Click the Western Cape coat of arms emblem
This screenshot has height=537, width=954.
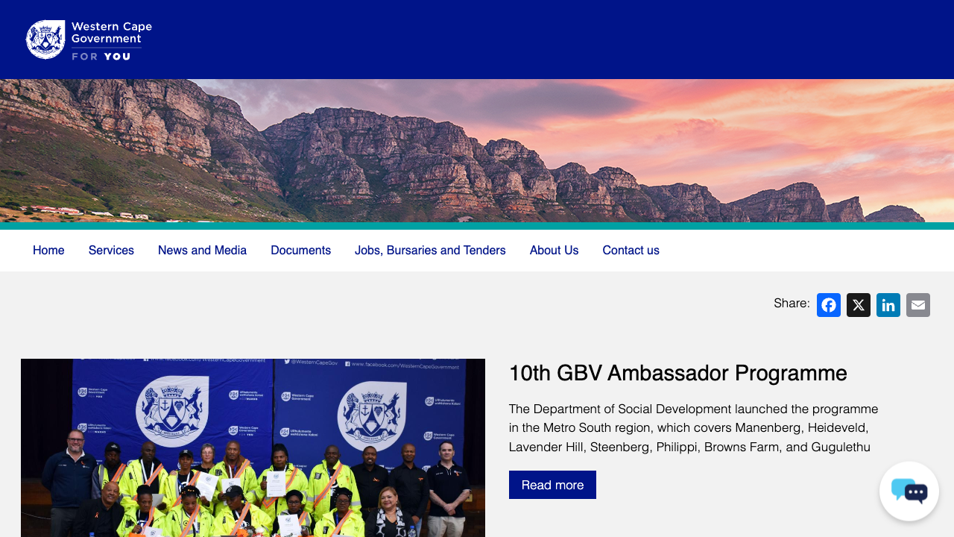pyautogui.click(x=45, y=40)
